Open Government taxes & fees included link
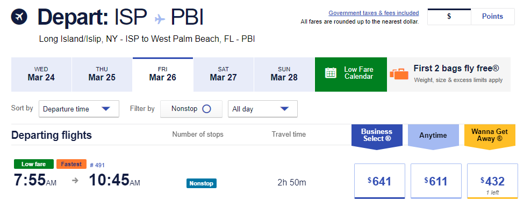This screenshot has height=201, width=531. coord(374,13)
